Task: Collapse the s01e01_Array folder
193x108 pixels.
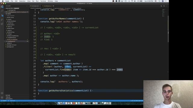Action: point(10,17)
